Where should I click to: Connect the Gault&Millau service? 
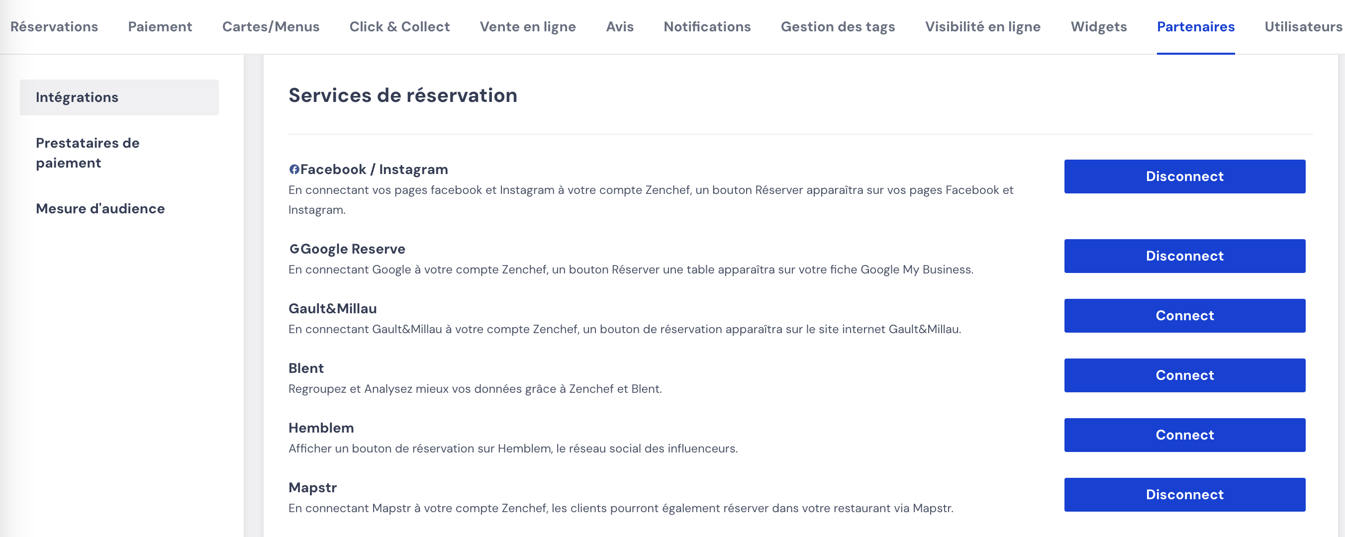1184,315
